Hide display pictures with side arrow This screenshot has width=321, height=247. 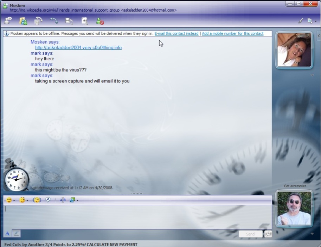click(319, 36)
